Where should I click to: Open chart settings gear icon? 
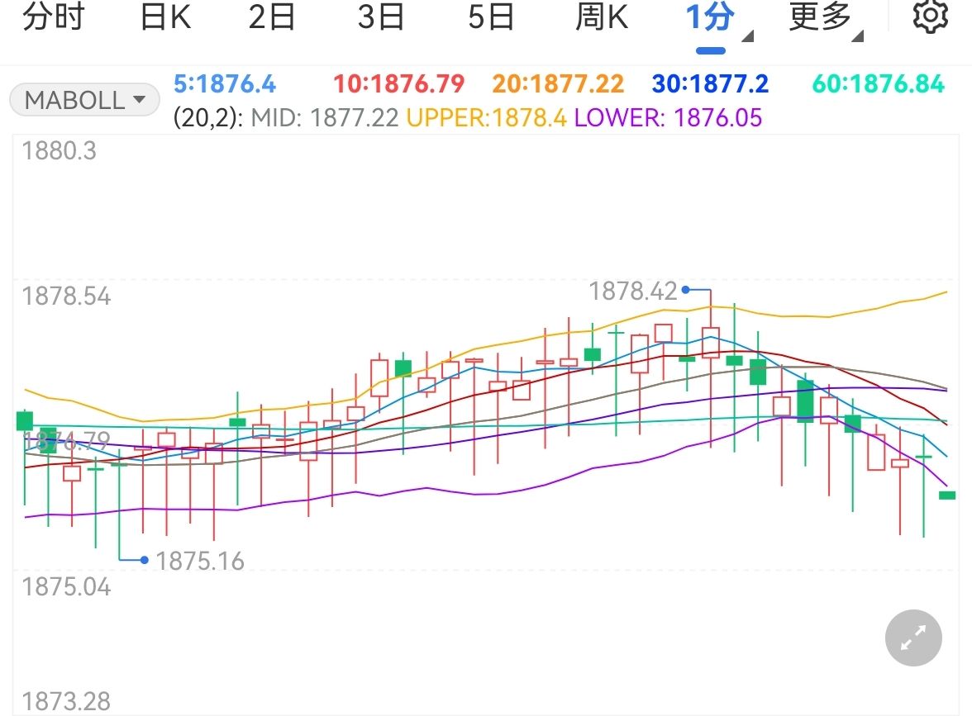931,17
